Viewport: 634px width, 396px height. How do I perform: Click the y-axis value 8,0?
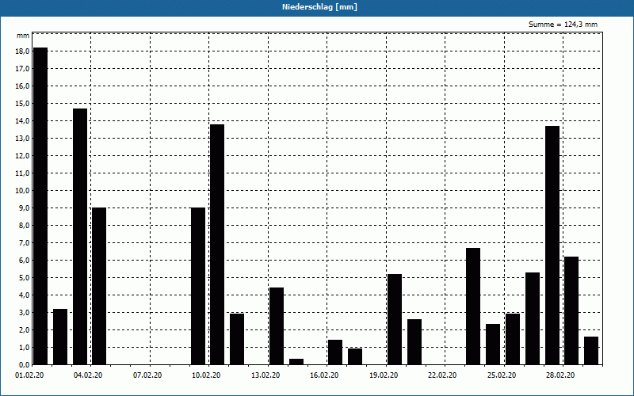[24, 226]
